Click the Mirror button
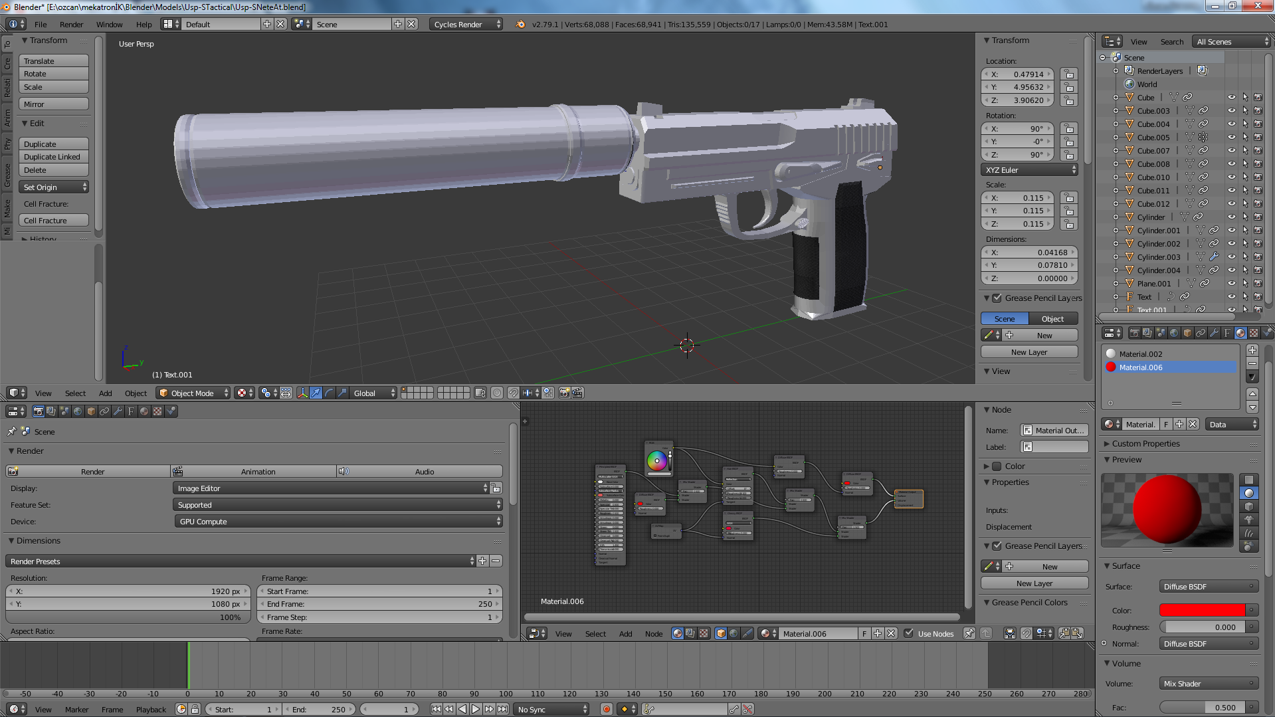 (54, 104)
